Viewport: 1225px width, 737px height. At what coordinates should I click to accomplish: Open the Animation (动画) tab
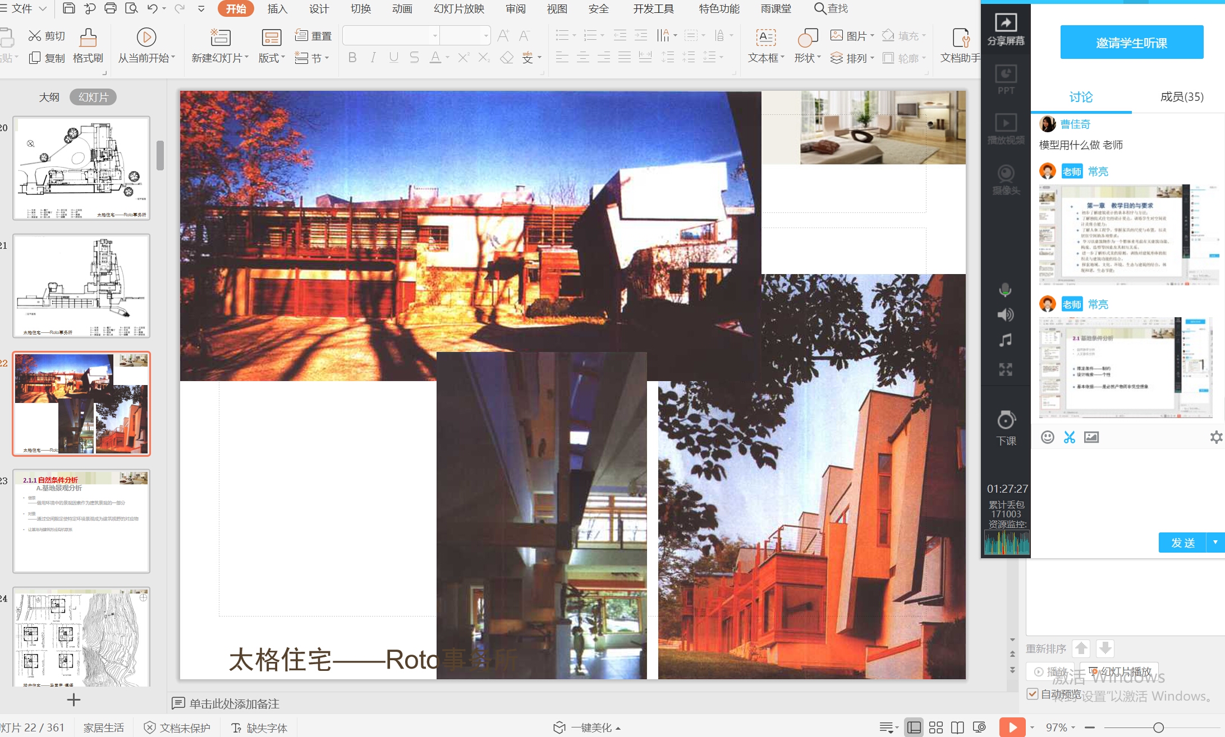pyautogui.click(x=402, y=8)
